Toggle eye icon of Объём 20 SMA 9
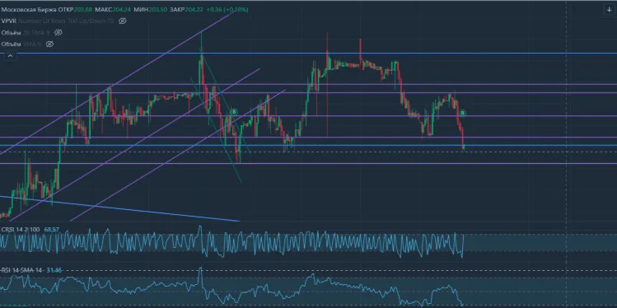Viewport: 617px width, 308px height. [x=58, y=32]
